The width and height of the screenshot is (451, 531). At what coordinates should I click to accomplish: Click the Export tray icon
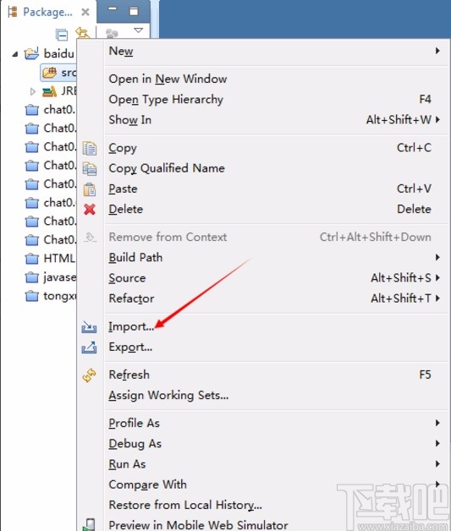coord(89,348)
